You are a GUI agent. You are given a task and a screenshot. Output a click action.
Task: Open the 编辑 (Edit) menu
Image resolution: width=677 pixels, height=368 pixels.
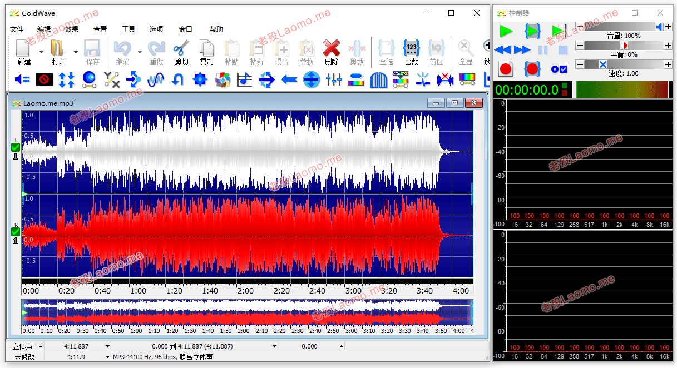coord(44,29)
